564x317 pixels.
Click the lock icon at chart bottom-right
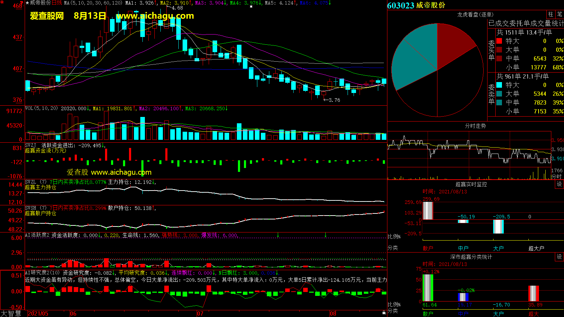tap(384, 312)
